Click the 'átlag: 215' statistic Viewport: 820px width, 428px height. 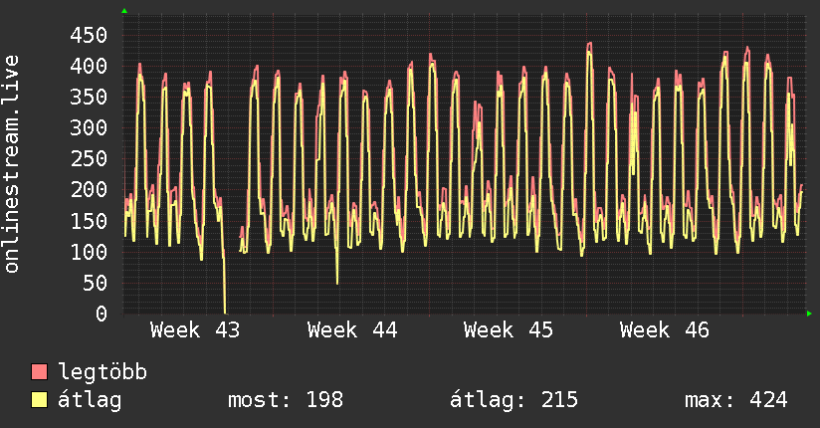pyautogui.click(x=514, y=400)
